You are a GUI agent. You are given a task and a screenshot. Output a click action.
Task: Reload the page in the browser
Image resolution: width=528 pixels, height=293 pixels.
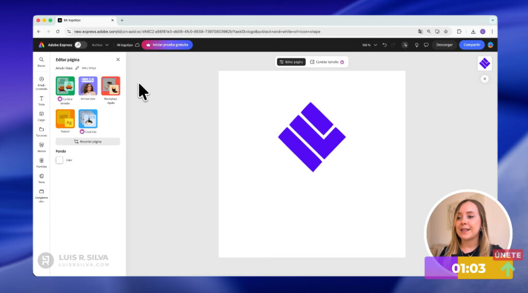coord(58,31)
